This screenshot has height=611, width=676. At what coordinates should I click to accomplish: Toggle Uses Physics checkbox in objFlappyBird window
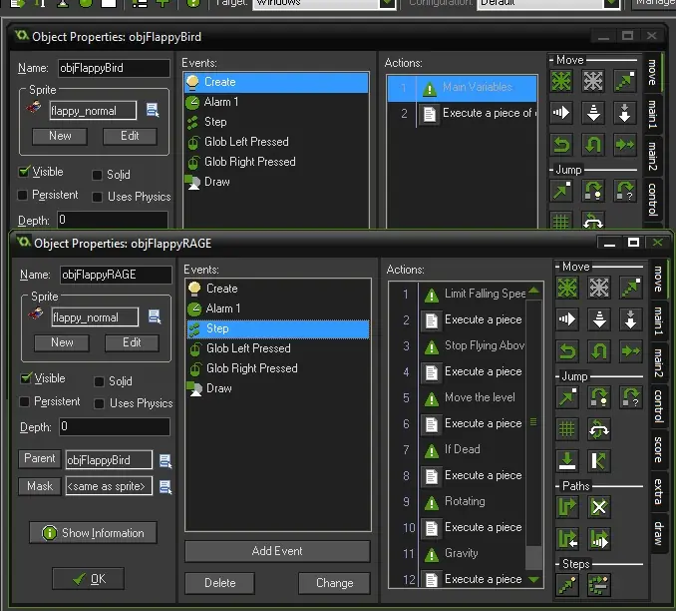tap(97, 198)
